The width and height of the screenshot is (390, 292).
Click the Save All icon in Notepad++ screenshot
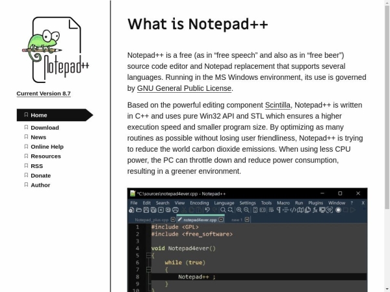(x=153, y=210)
